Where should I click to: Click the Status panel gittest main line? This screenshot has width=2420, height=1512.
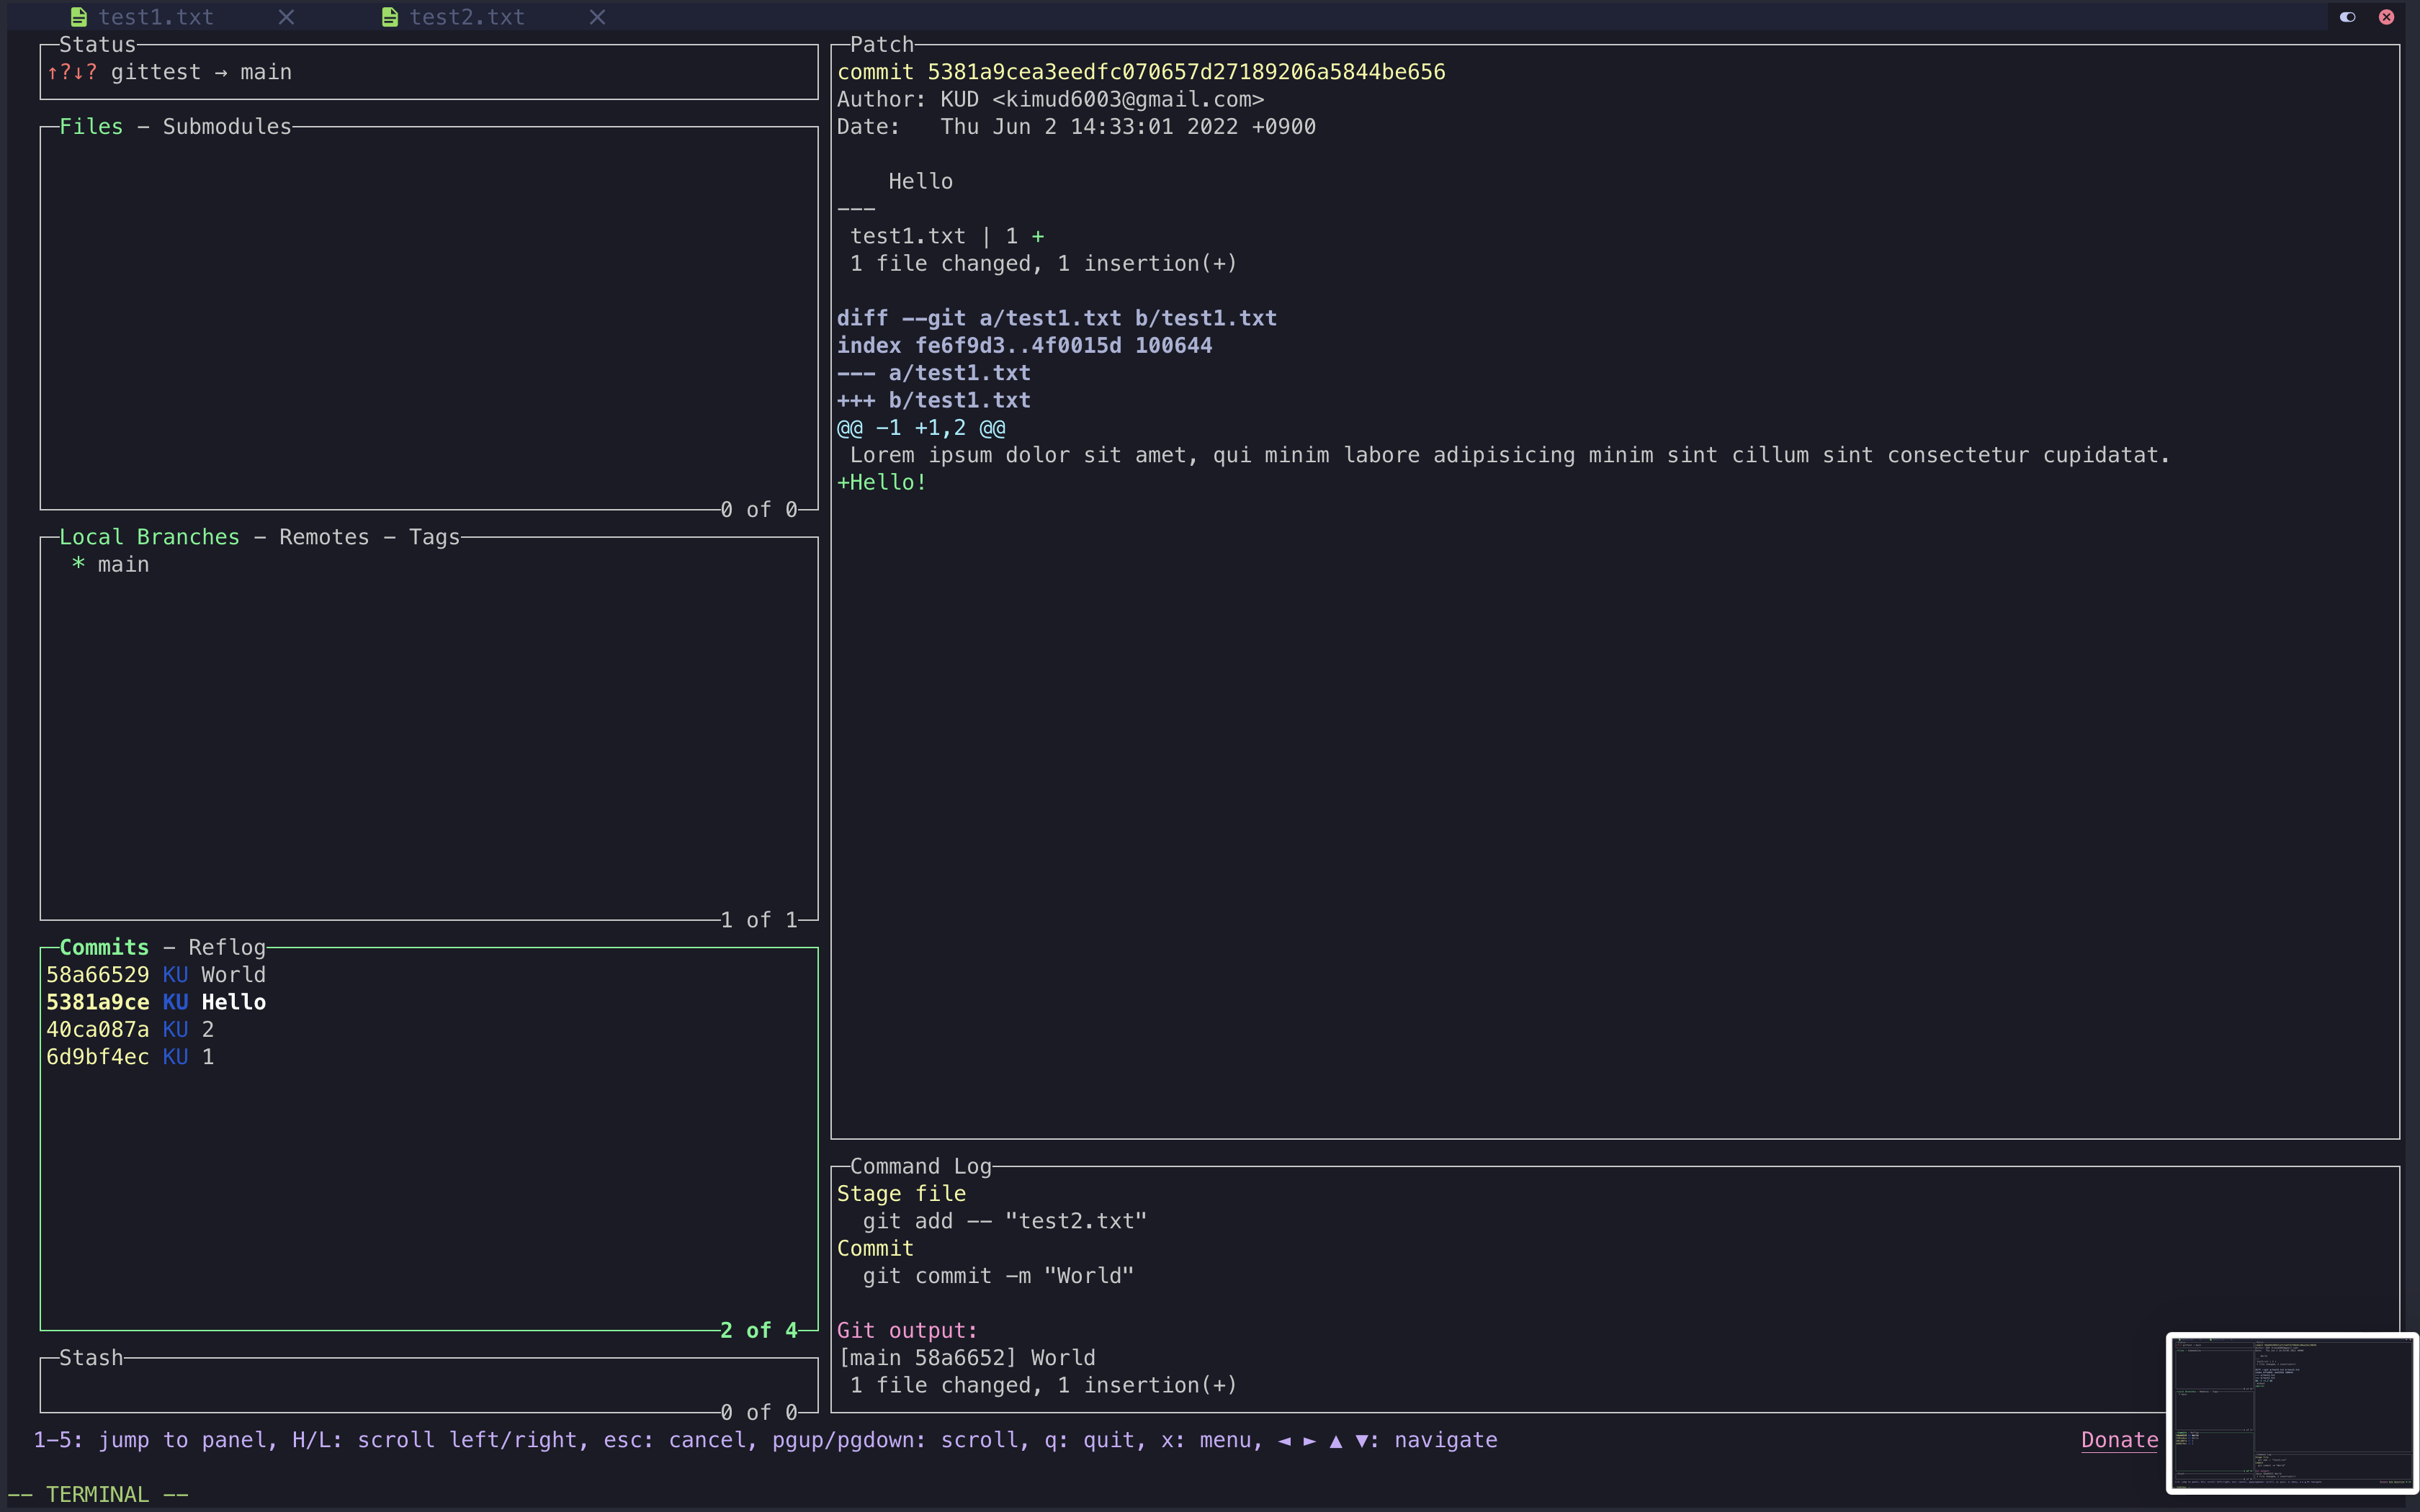point(200,72)
